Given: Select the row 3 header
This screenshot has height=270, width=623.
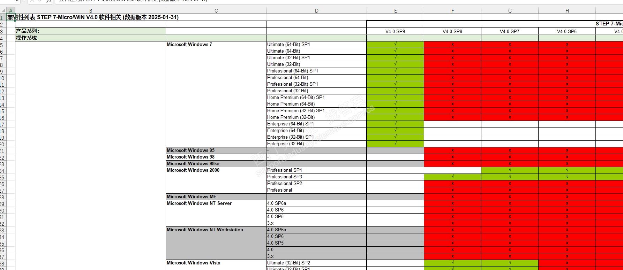Looking at the screenshot, I should pyautogui.click(x=3, y=31).
